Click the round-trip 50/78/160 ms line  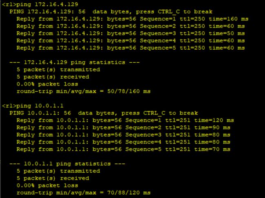tap(84, 91)
